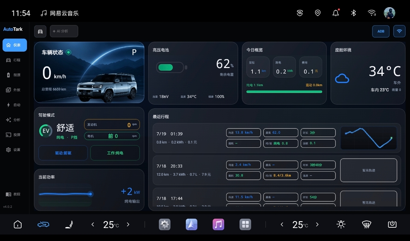Click the 网易云音乐 music note icon
This screenshot has height=241, width=410.
pos(44,13)
